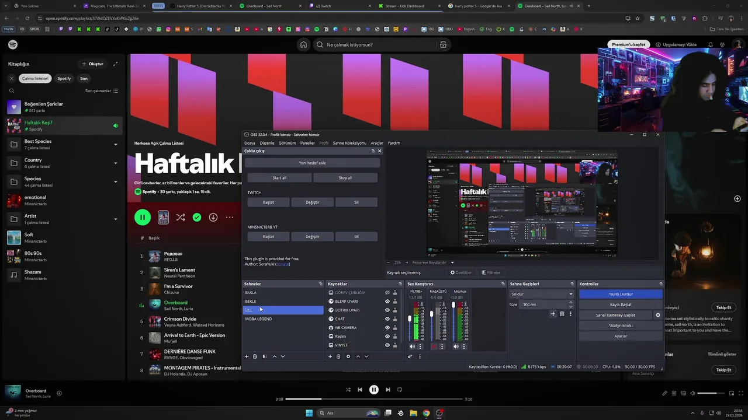Open the preview scaling dropdown next to Pencereye Boyutlandır
Viewport: 748px width, 420px height.
[452, 262]
